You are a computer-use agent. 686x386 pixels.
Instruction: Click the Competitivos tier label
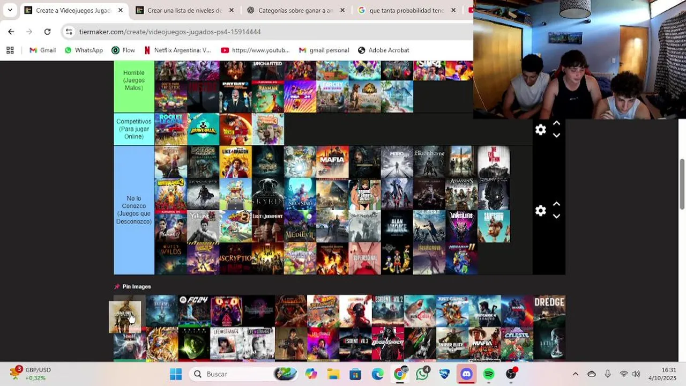point(134,129)
